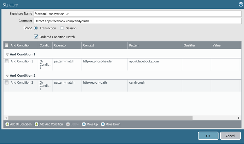Toggle the select-all checkbox in the table header

6,45
